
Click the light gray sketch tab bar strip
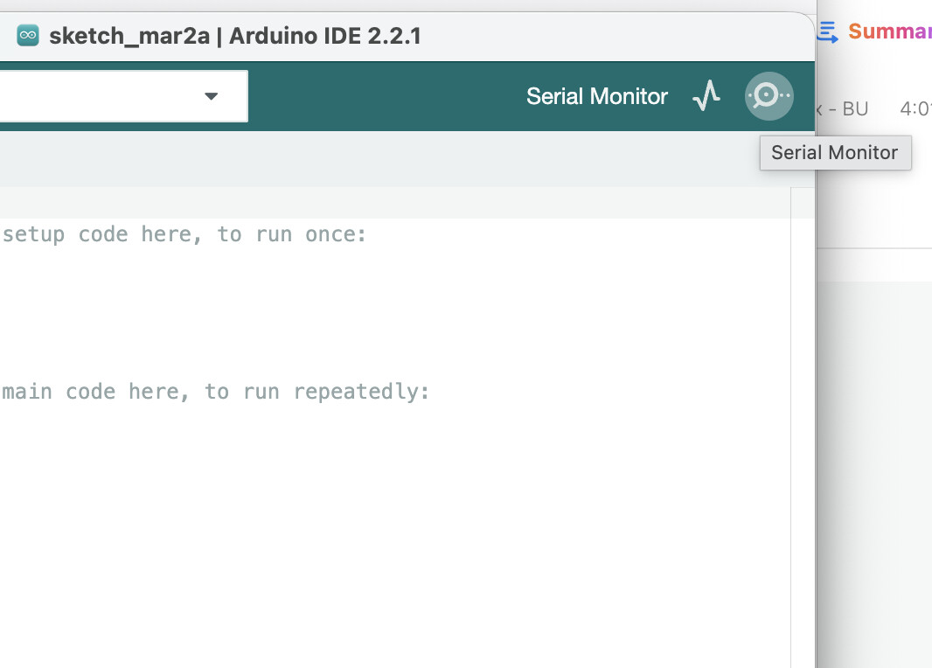point(350,159)
